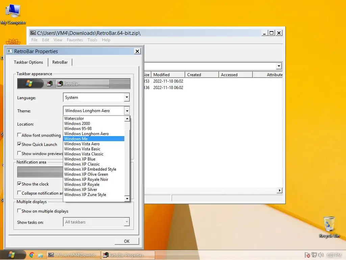Select the Windows 95-98 theme
The image size is (346, 260).
click(x=94, y=128)
